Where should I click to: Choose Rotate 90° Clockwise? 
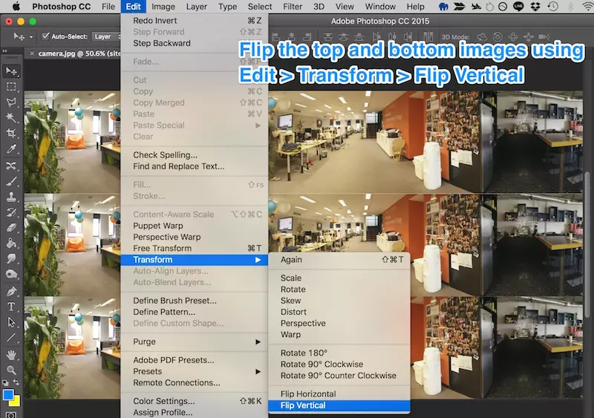pyautogui.click(x=339, y=365)
